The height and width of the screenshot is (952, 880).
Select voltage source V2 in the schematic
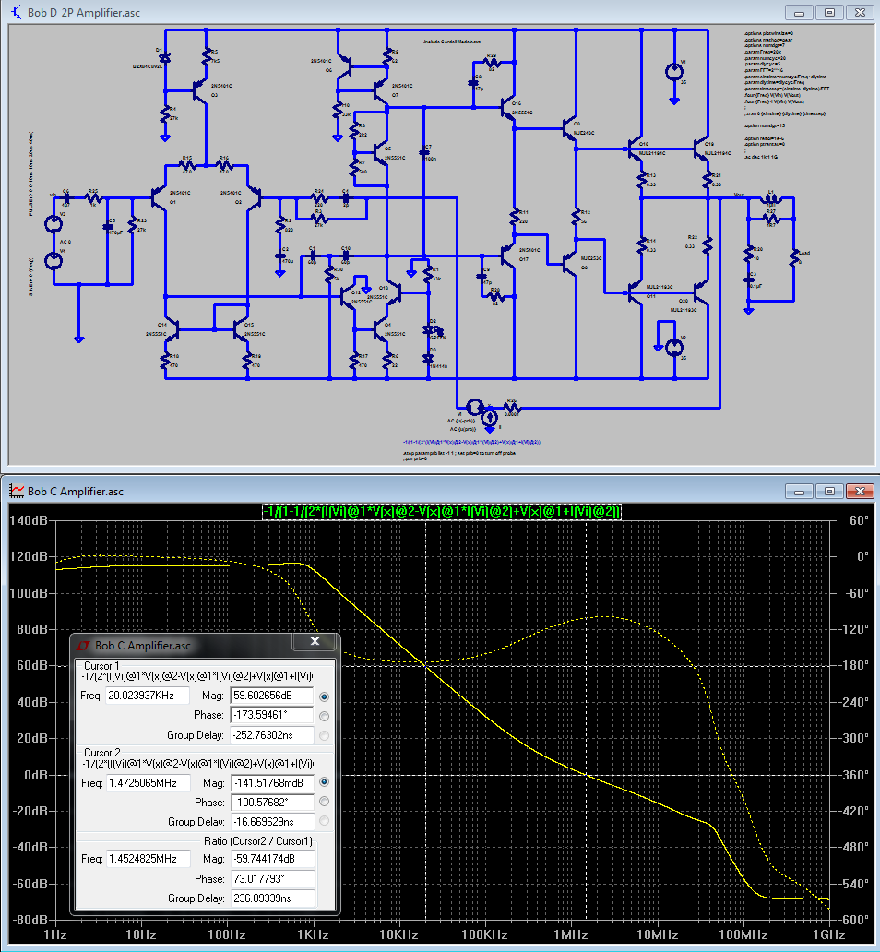click(x=673, y=348)
